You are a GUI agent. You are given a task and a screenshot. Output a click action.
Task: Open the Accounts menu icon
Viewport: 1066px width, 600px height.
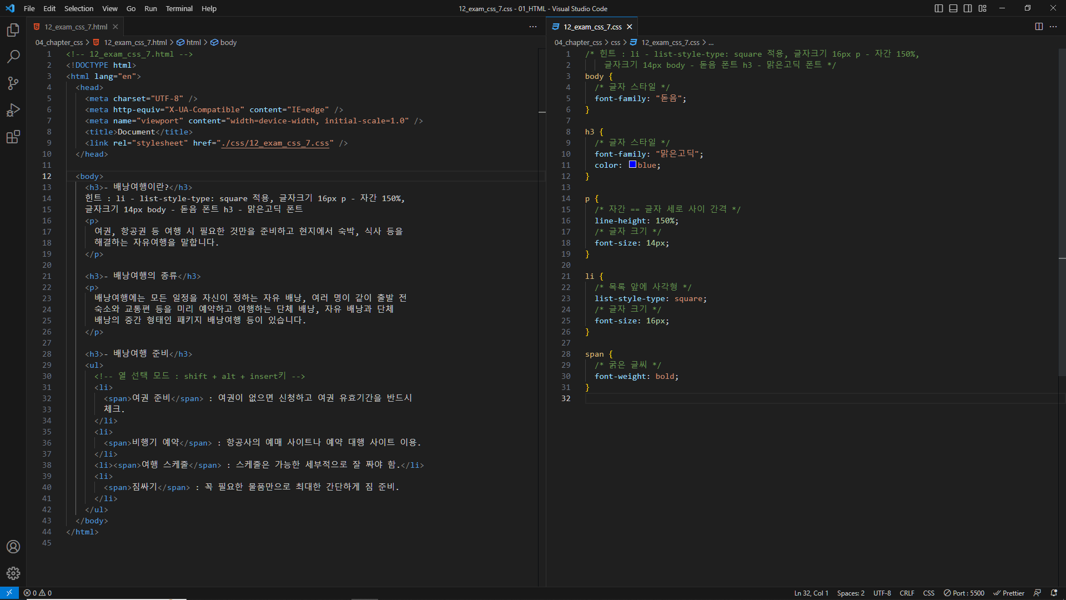tap(13, 547)
